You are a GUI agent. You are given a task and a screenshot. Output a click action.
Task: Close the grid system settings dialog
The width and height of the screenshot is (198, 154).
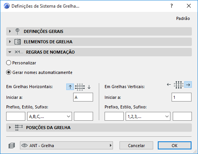(189, 6)
